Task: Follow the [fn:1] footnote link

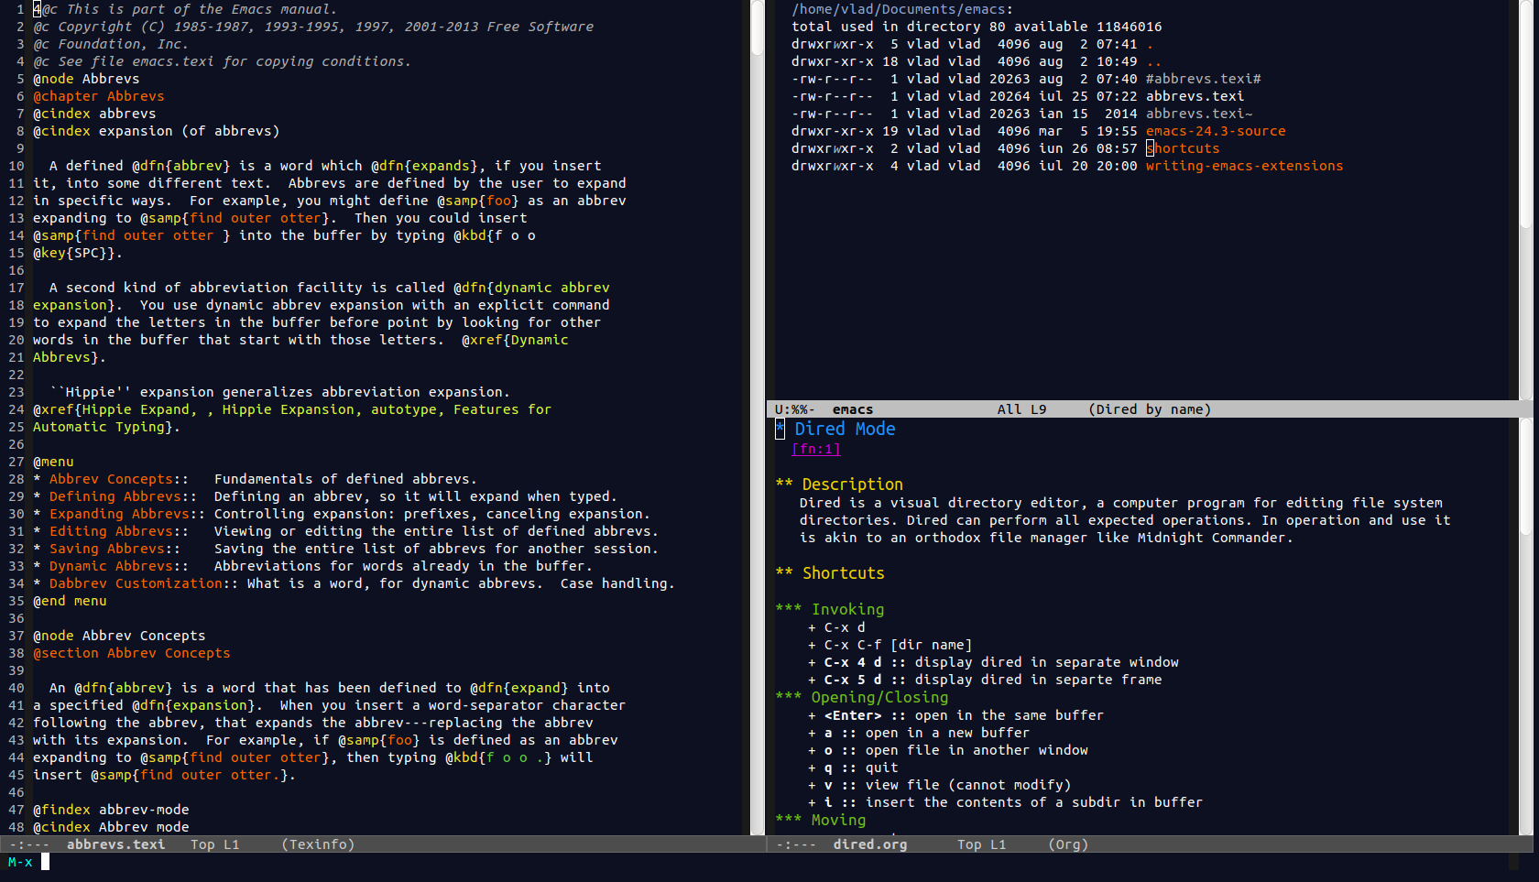Action: point(815,449)
